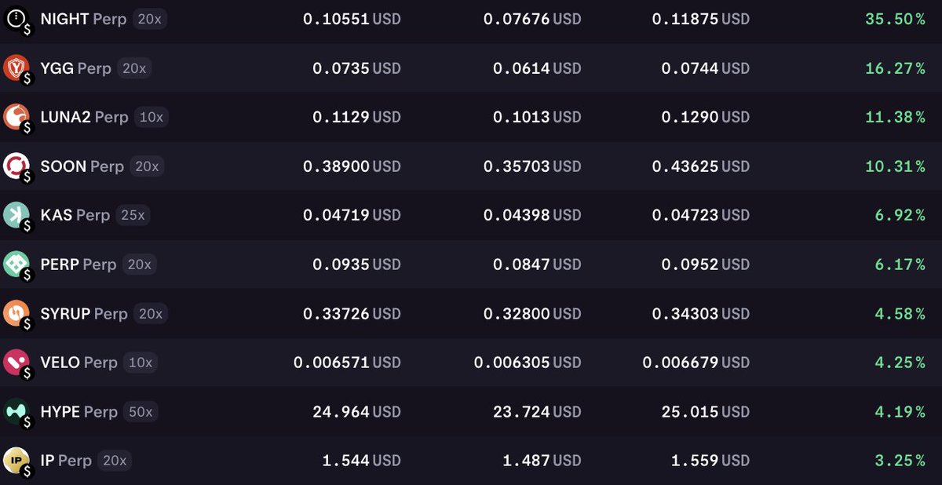Click the teal KAS logo icon
Viewport: 942px width, 485px height.
pos(17,215)
